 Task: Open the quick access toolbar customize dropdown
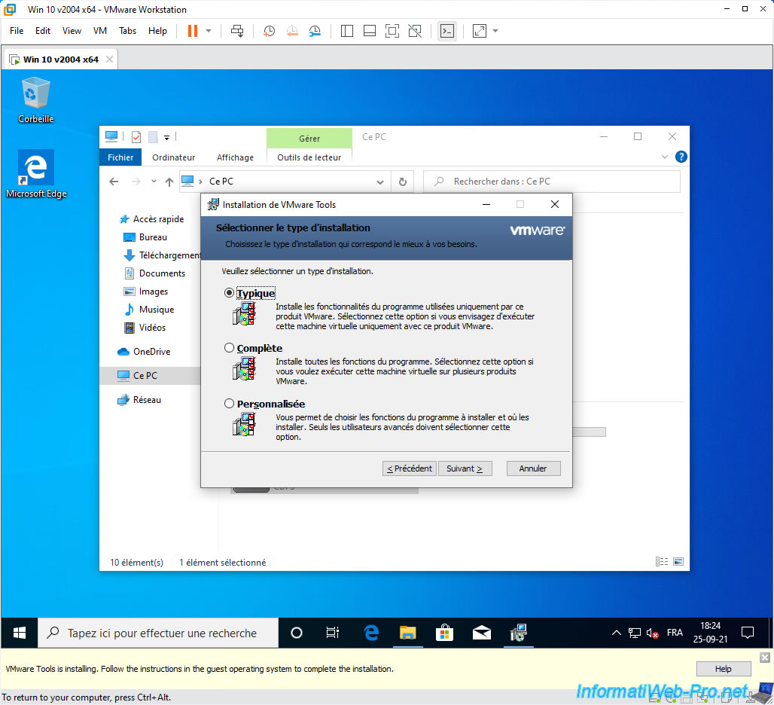pos(167,137)
